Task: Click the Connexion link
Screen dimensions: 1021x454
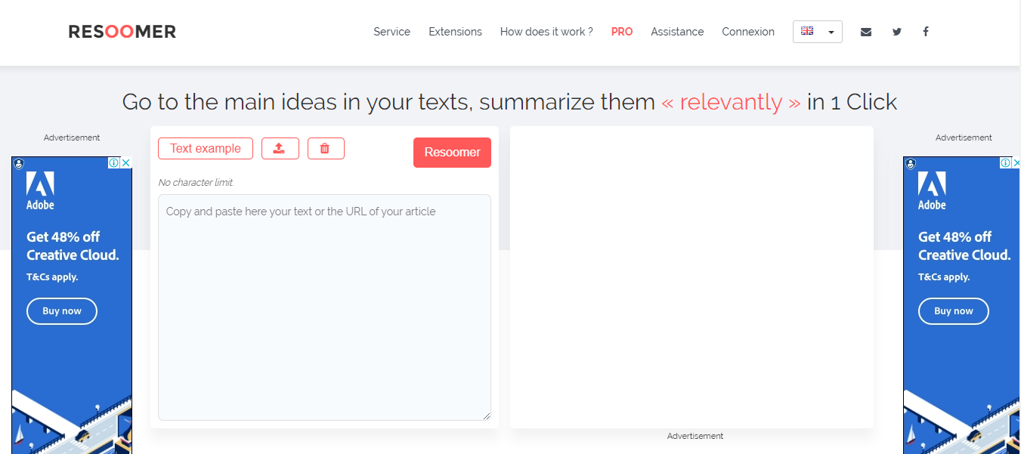Action: (748, 32)
